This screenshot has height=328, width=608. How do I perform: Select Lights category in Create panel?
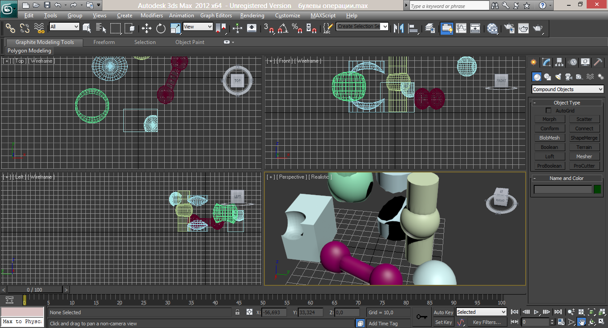point(558,77)
